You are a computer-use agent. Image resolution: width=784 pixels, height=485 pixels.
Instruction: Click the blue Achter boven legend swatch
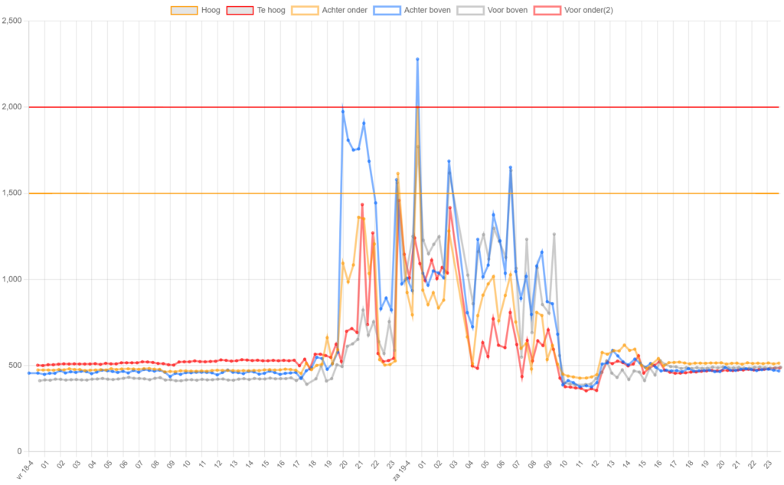(x=387, y=10)
